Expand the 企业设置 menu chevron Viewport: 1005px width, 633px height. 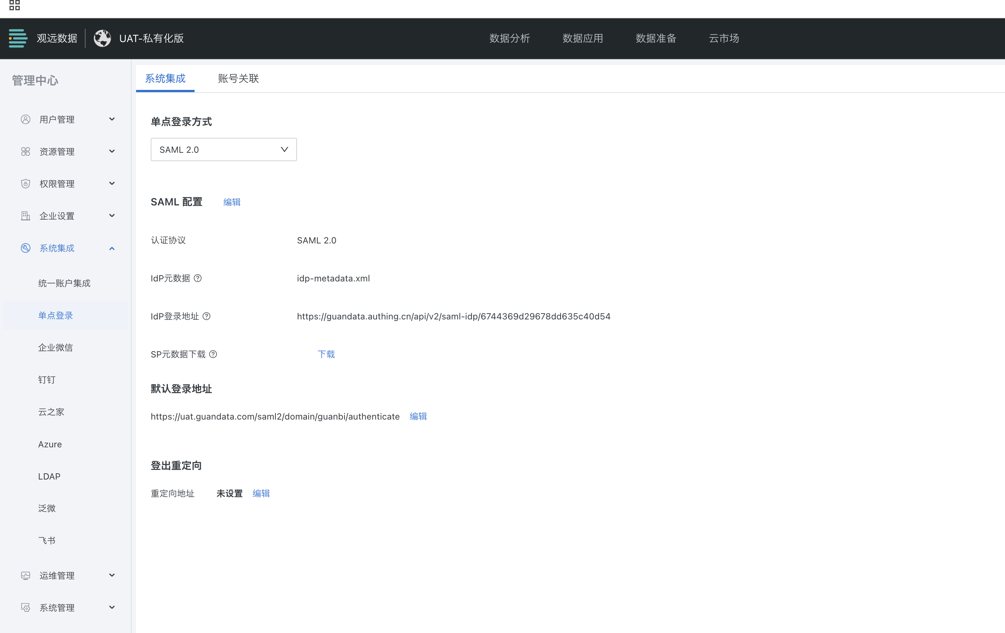click(x=112, y=216)
